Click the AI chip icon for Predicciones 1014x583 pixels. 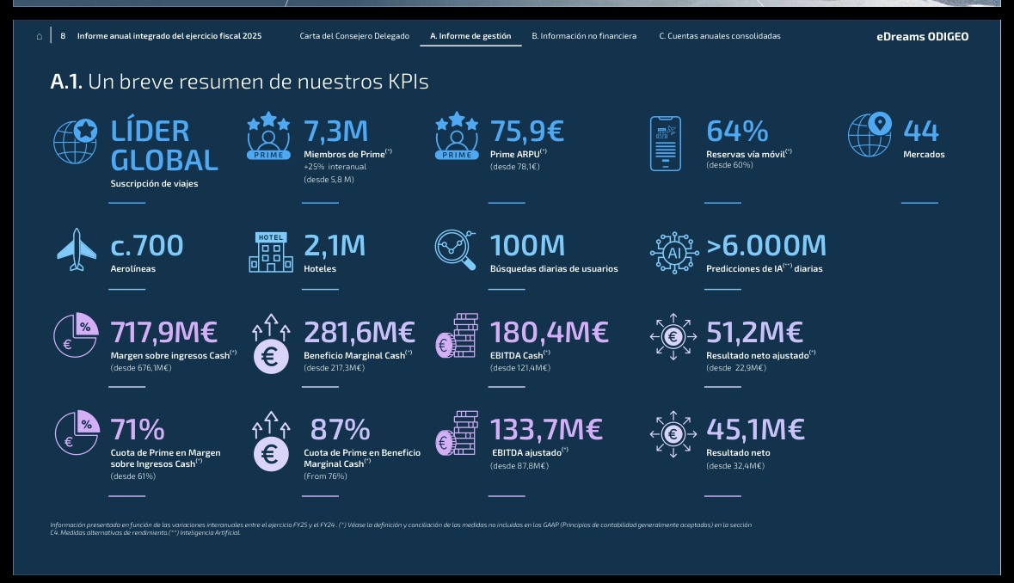coord(673,253)
